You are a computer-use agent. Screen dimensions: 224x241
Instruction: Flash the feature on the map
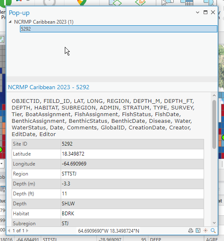pyautogui.click(x=206, y=231)
